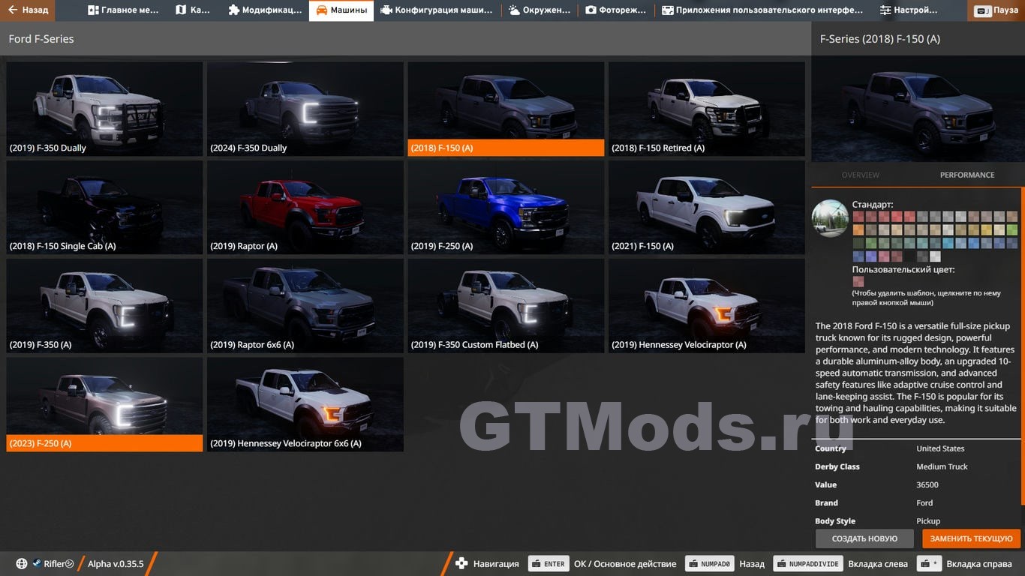Pick the violet swatch in the last row
1025x576 pixels.
click(871, 256)
